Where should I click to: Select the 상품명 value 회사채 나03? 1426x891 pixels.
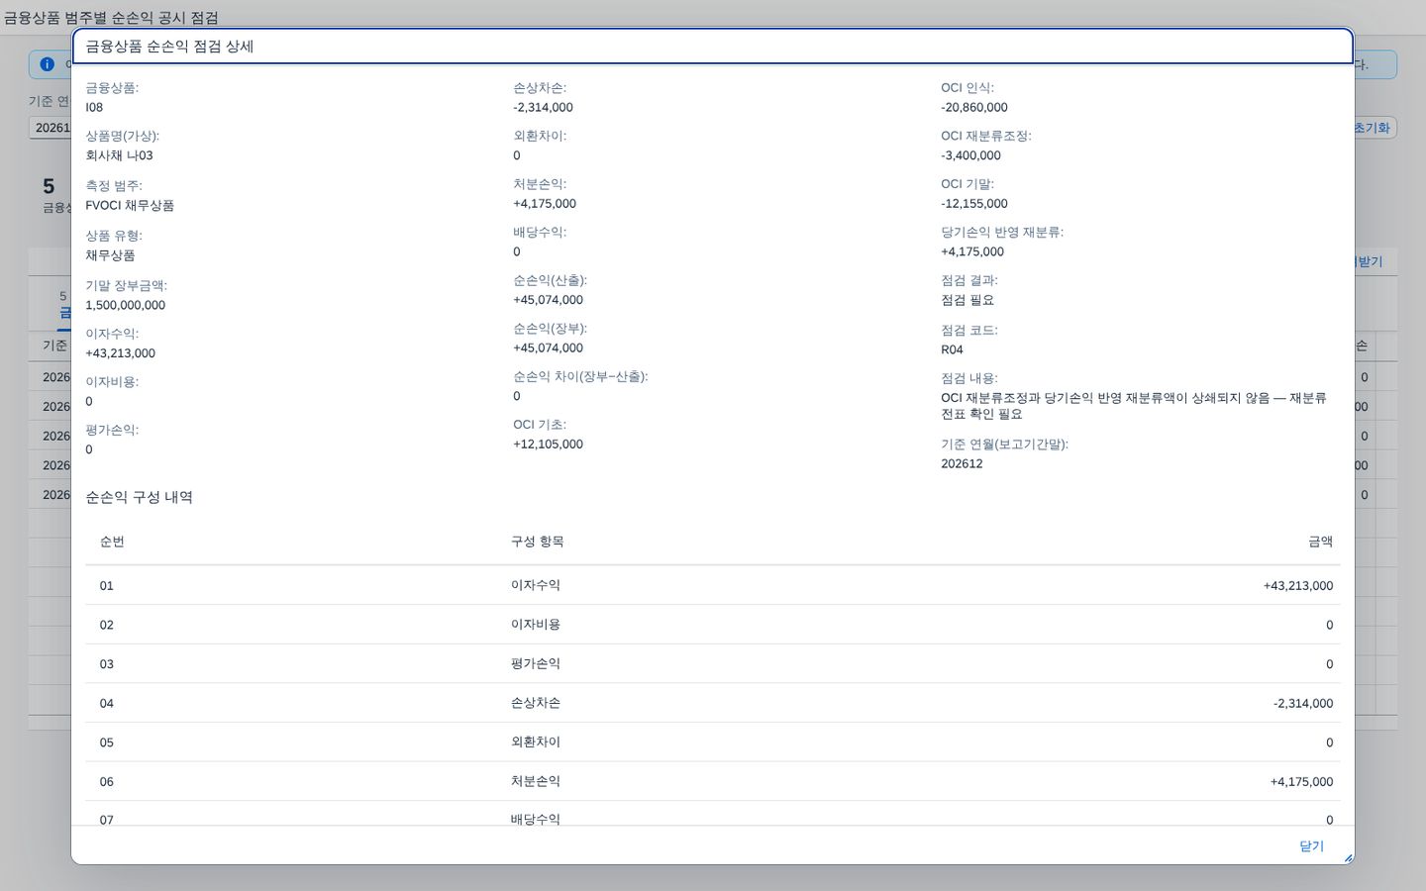[x=119, y=155]
